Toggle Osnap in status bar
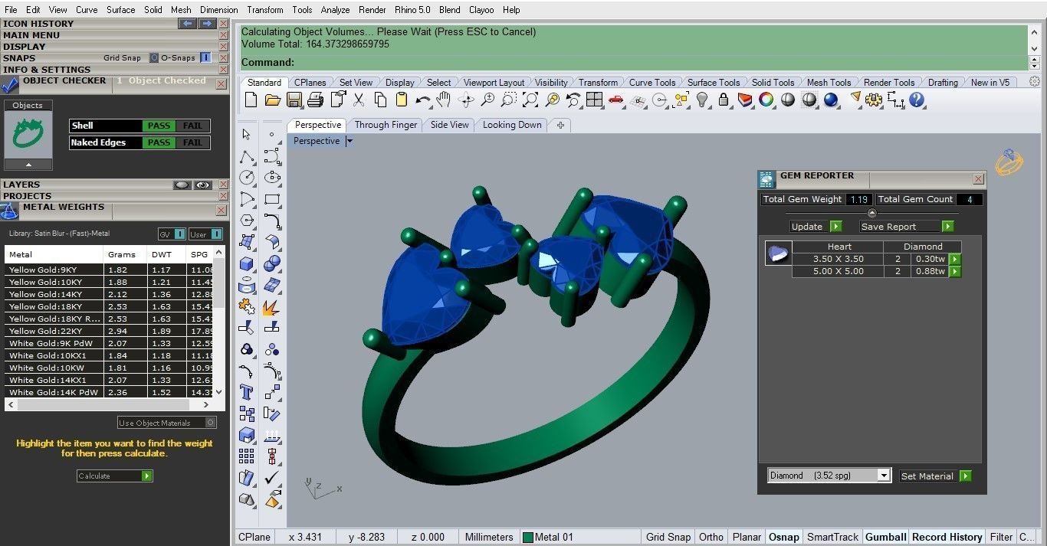 pyautogui.click(x=783, y=537)
